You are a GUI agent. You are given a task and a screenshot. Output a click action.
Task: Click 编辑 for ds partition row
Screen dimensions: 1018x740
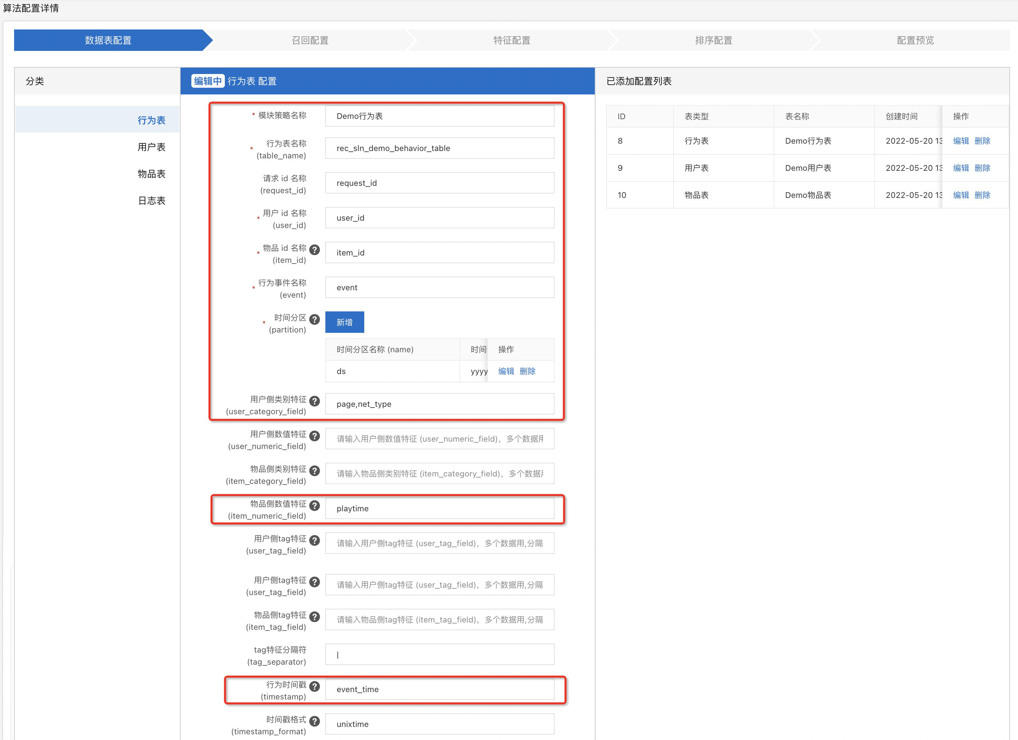click(506, 371)
